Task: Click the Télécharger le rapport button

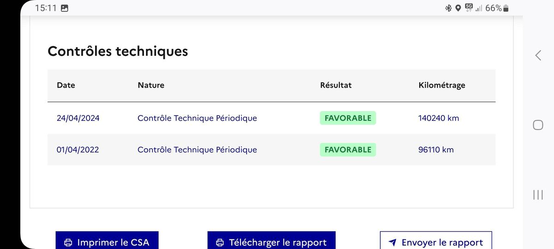Action: tap(271, 242)
